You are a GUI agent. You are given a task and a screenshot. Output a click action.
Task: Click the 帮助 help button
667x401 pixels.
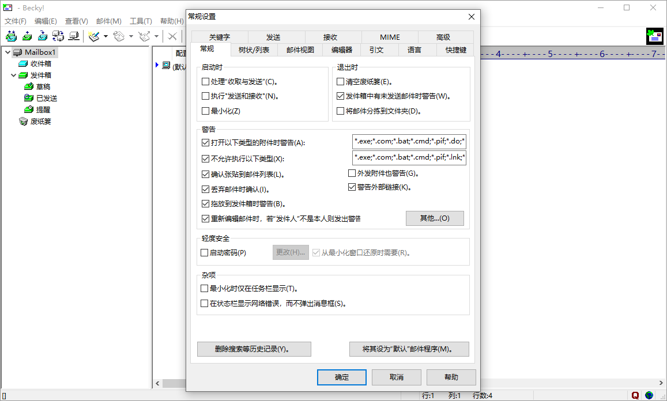coord(451,377)
